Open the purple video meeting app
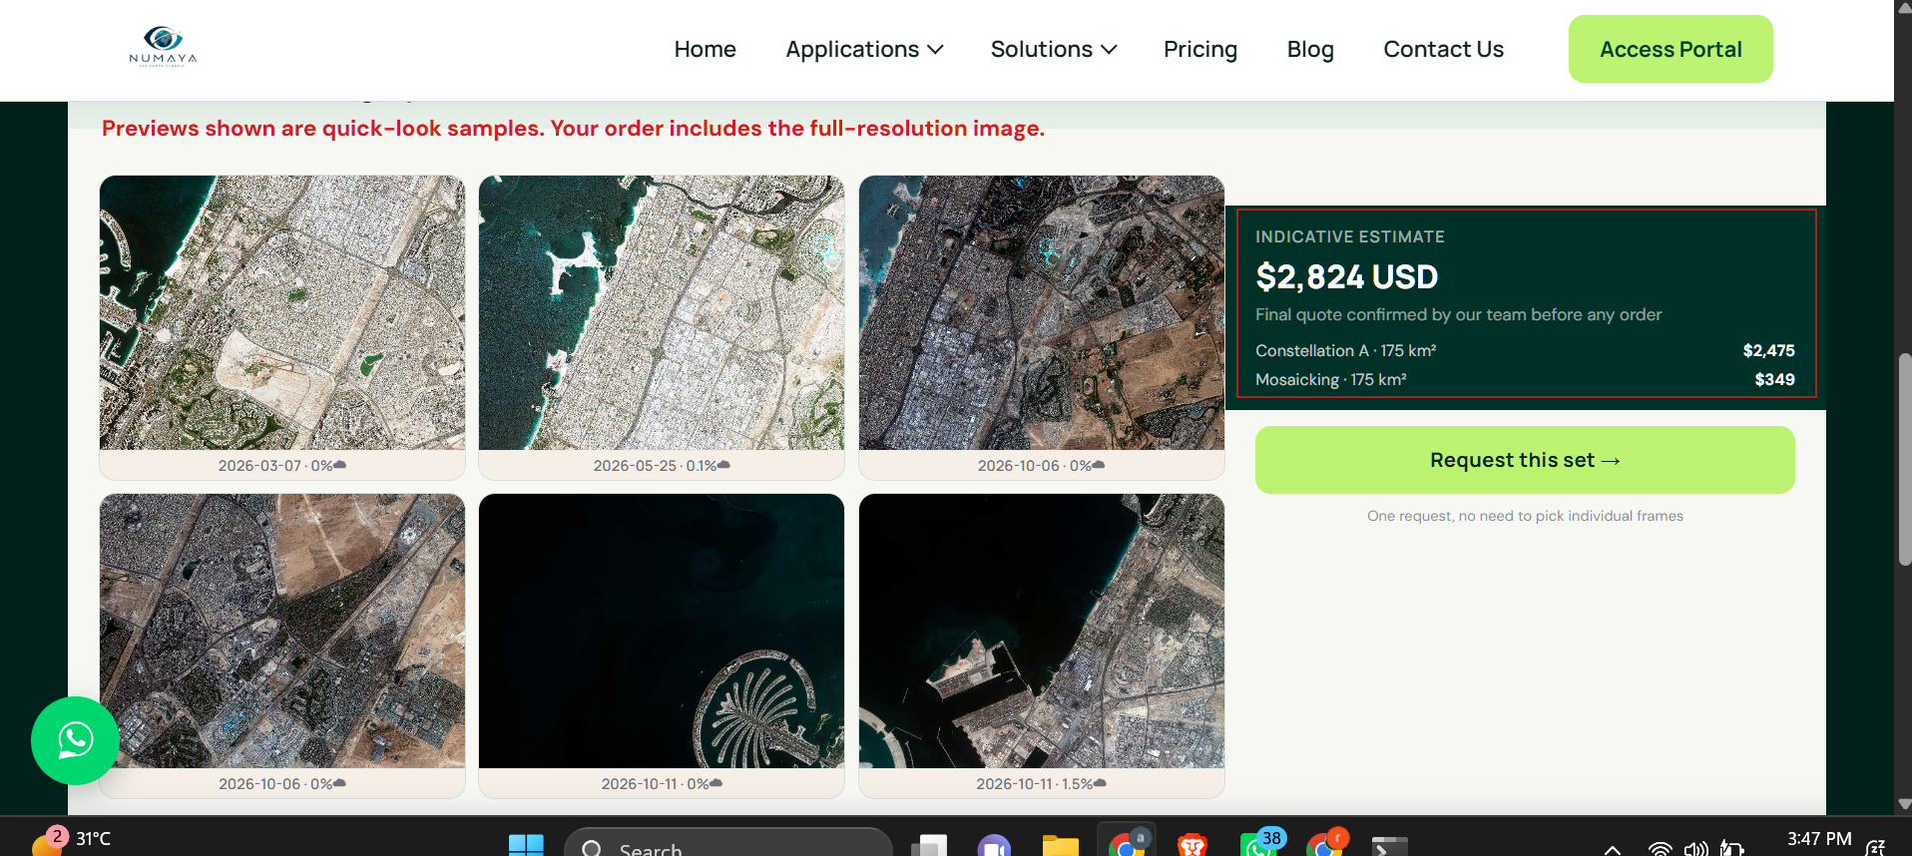This screenshot has width=1912, height=856. (994, 846)
